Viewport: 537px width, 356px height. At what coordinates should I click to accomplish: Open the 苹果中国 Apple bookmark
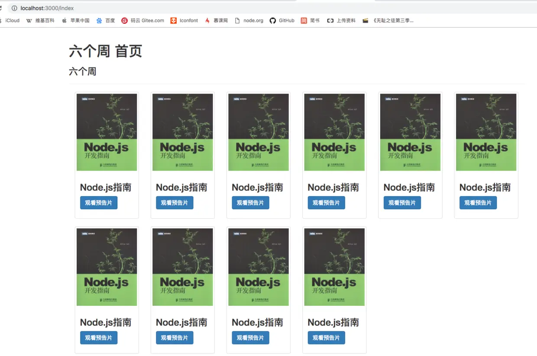click(76, 20)
